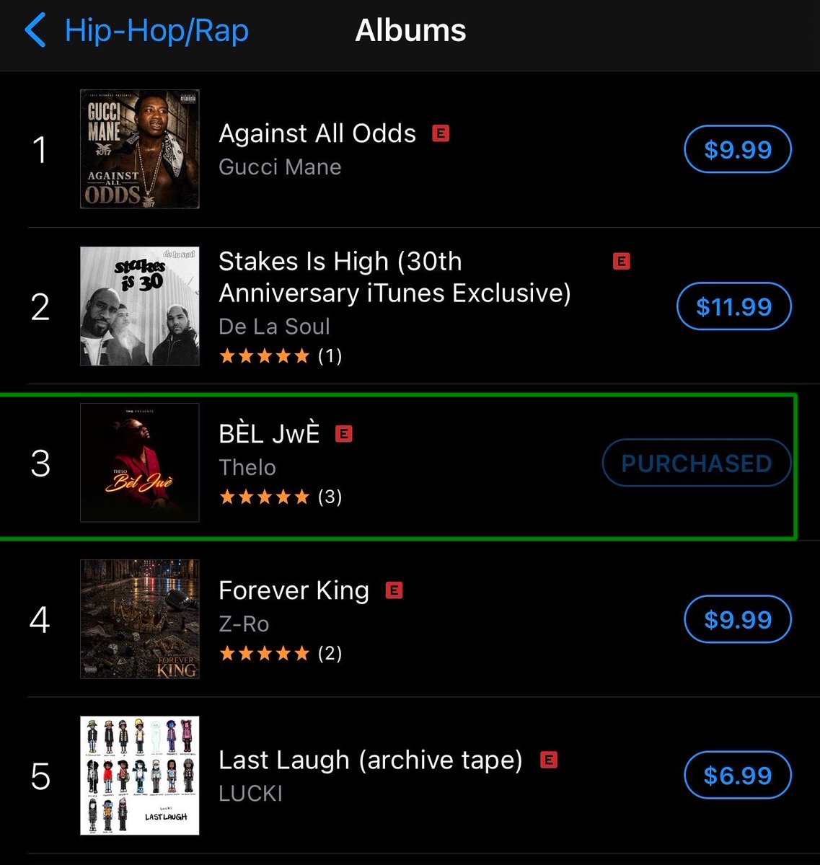Open the De La Soul album artwork
This screenshot has height=865, width=820.
[x=140, y=306]
